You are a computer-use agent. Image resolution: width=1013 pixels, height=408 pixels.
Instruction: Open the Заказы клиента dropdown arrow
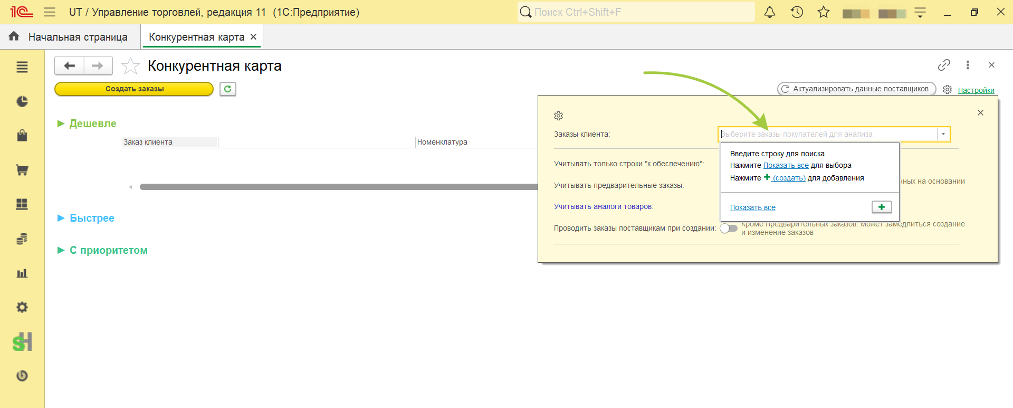943,135
